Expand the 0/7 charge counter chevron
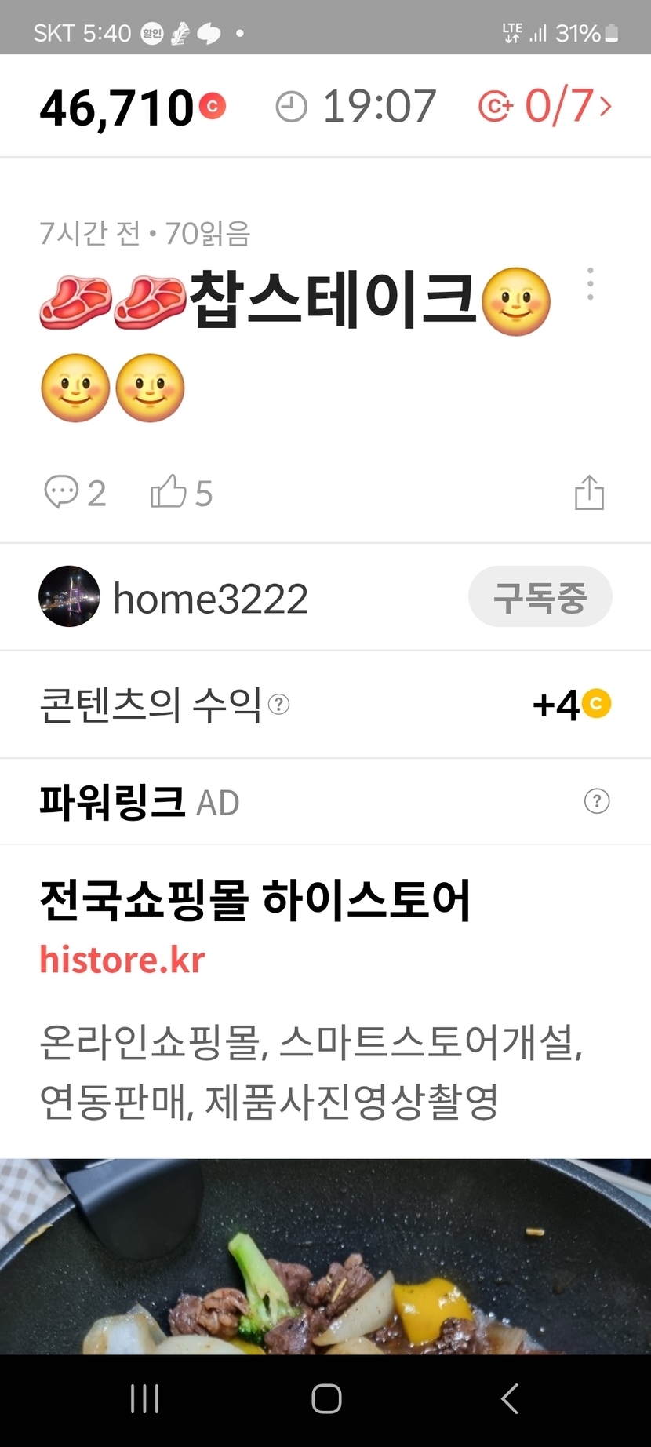This screenshot has height=1447, width=651. (606, 106)
